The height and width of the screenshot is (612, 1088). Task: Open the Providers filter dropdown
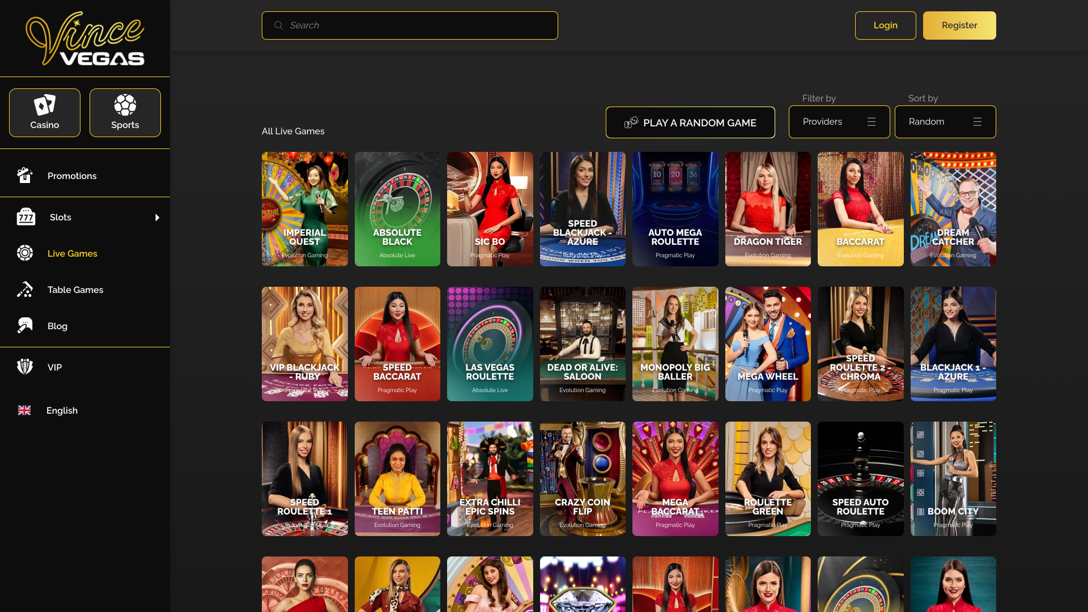pos(839,121)
